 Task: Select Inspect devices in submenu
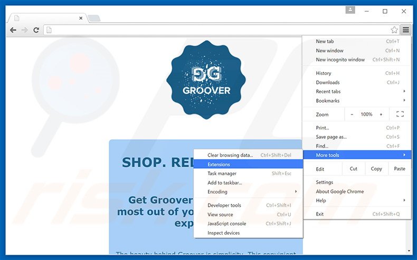click(x=249, y=233)
